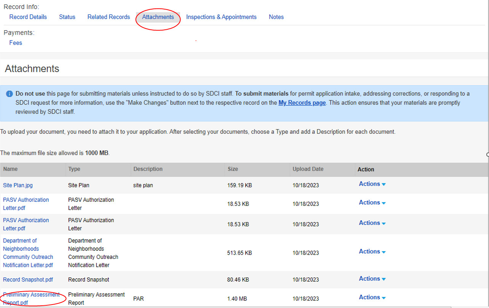Open the Actions dropdown for Site Plan.jpg
The width and height of the screenshot is (489, 308).
(369, 184)
